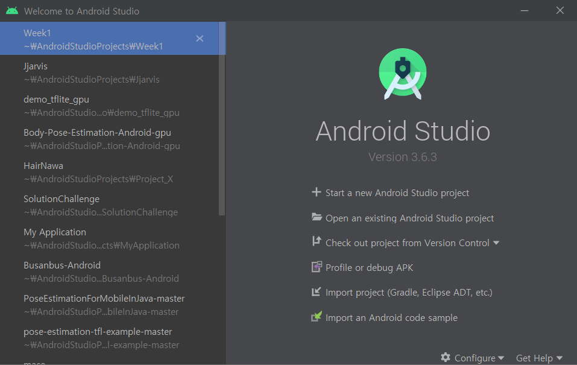Open the SolutionChallenge project
This screenshot has width=577, height=365.
[x=109, y=205]
